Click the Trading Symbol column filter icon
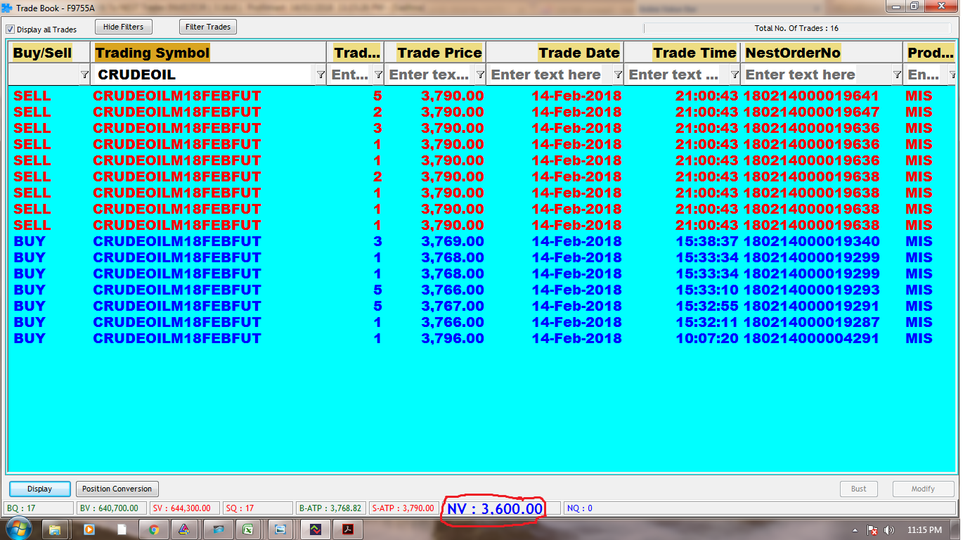 (321, 75)
